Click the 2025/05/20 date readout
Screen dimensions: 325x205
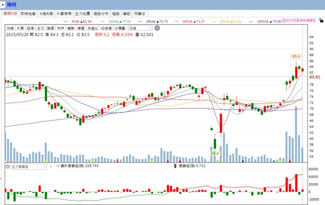coord(17,35)
